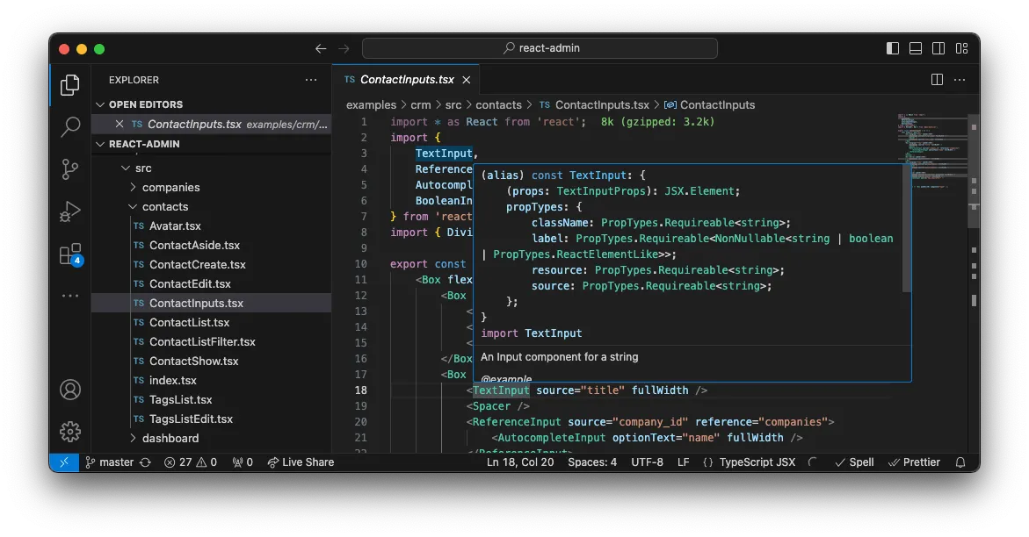Open the Extensions view with badge 4
The height and width of the screenshot is (537, 1029).
coord(69,254)
